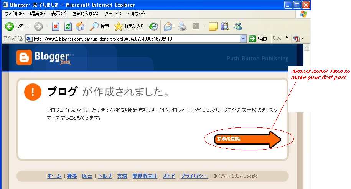Open the Edit icon dropdown arrow

(x=204, y=26)
